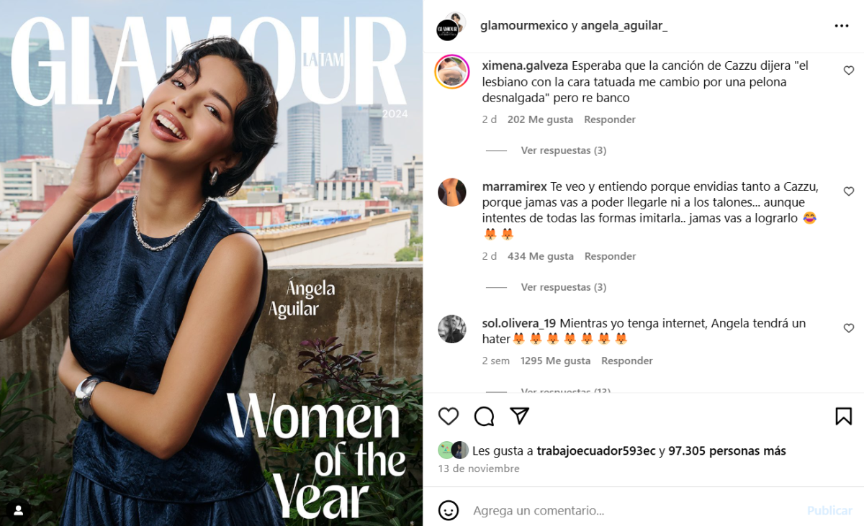Like sol.olivera_19's comment heart
The image size is (864, 526).
[849, 328]
